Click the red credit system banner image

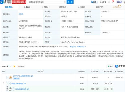tap(19, 2)
